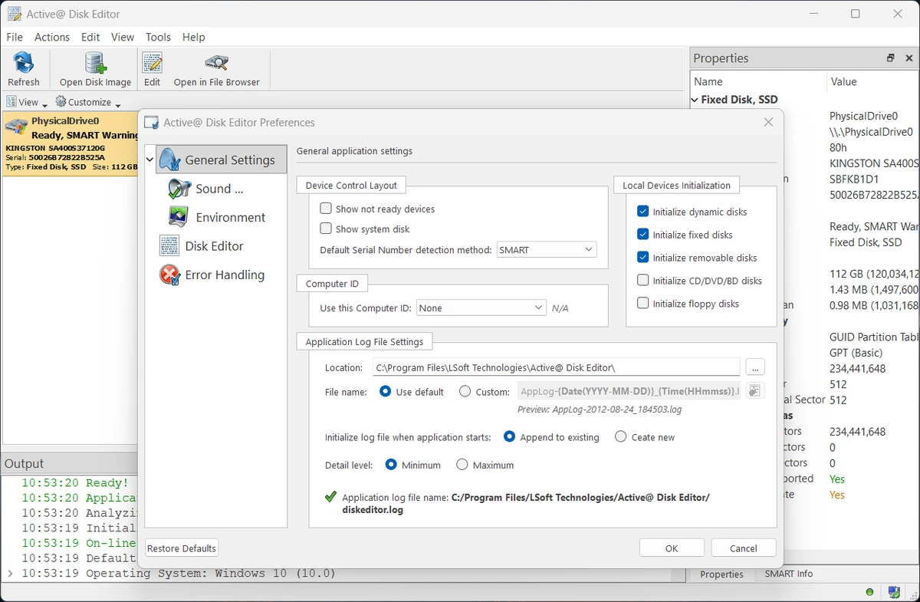
Task: Open the Environment settings icon
Action: point(178,217)
